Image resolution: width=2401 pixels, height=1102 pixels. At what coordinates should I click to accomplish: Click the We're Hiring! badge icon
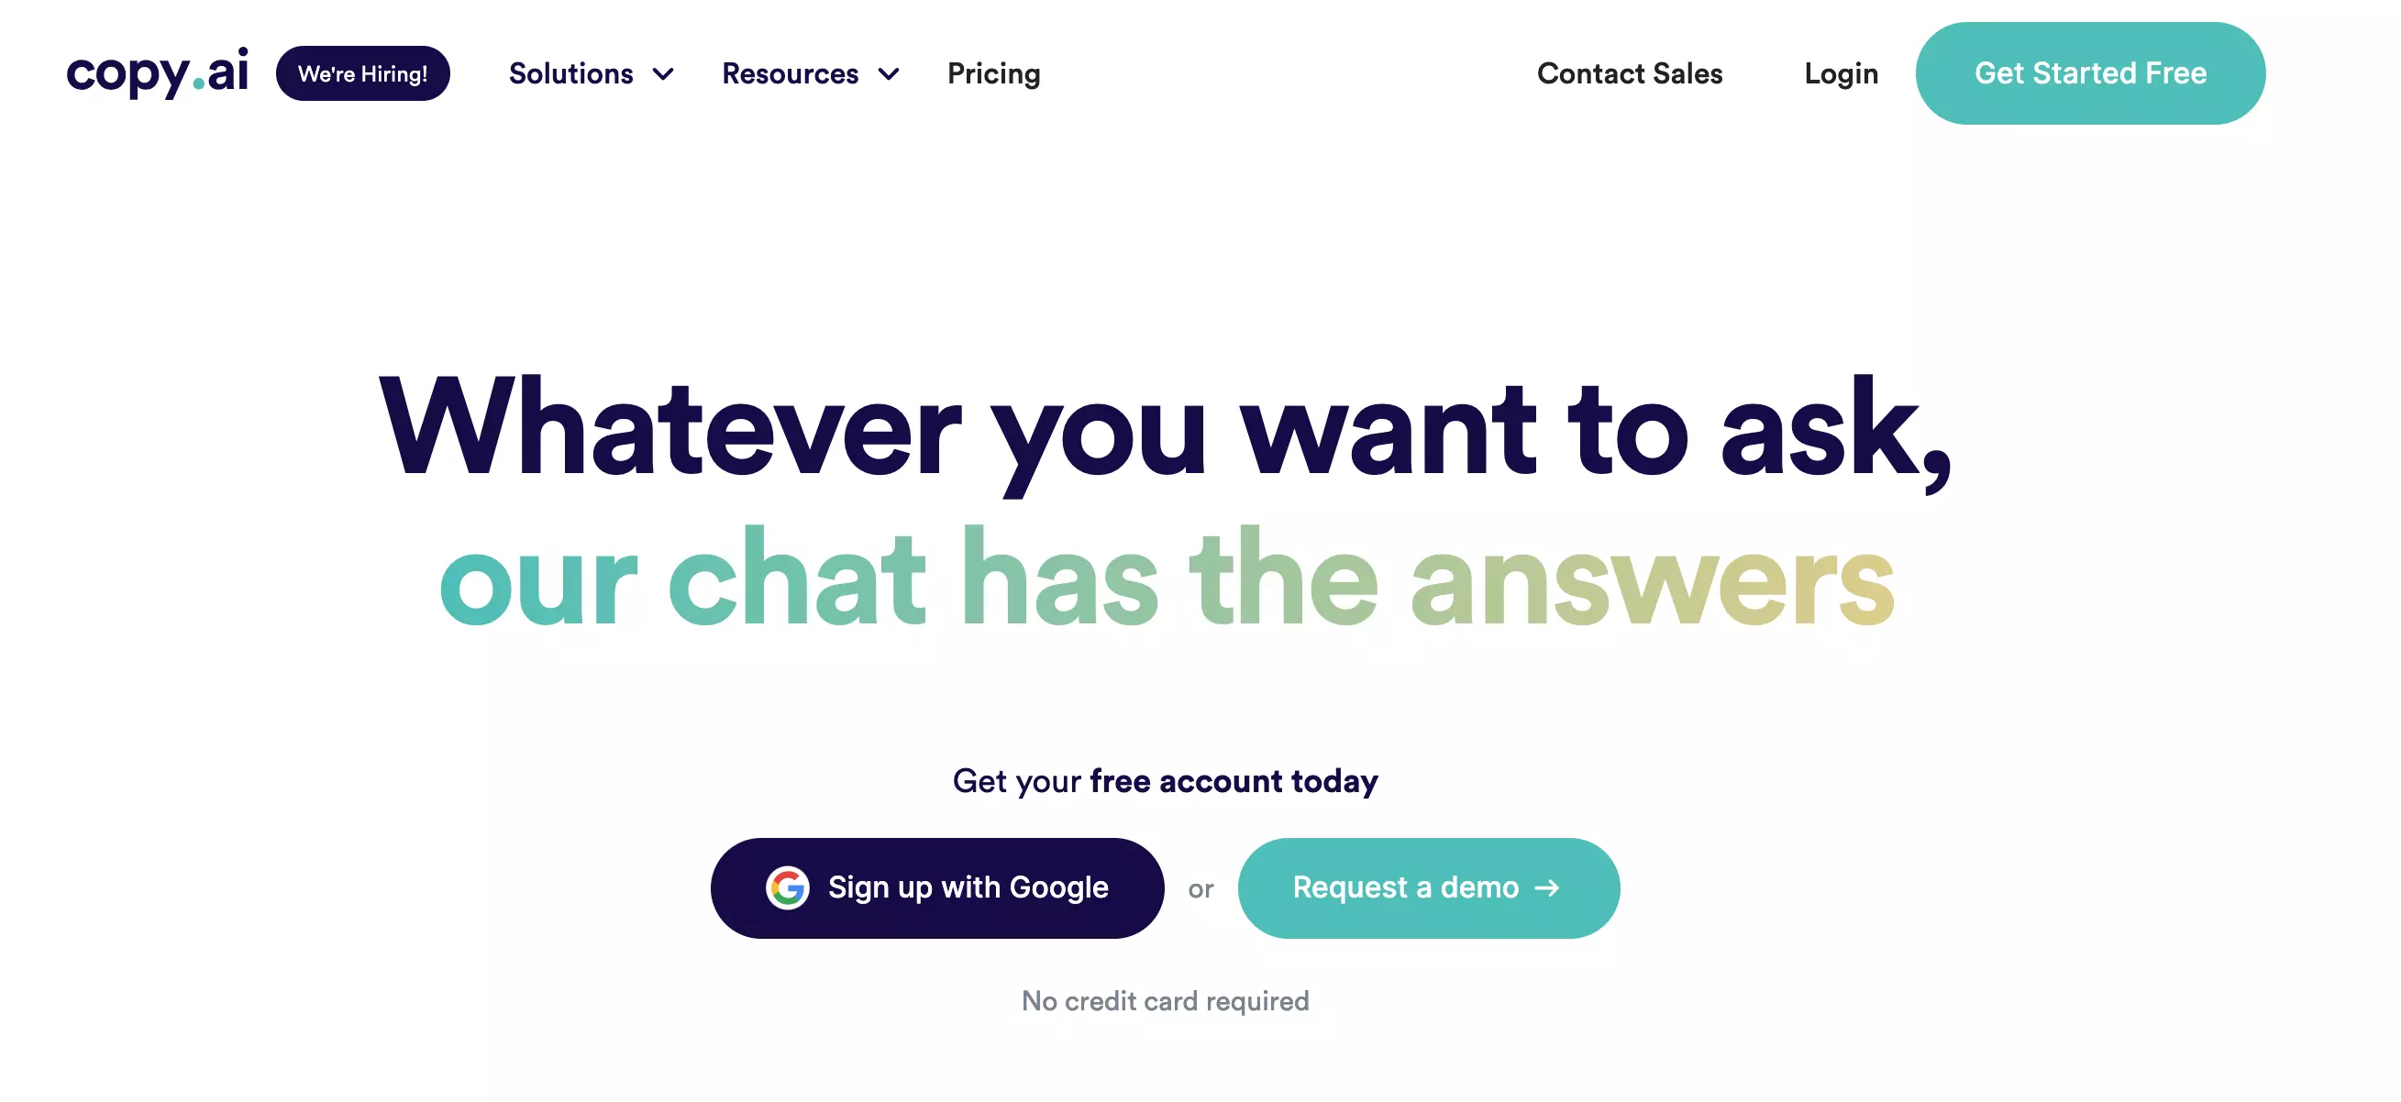[363, 72]
